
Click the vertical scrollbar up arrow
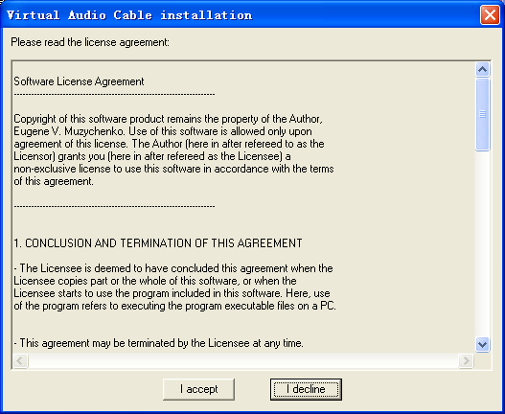point(482,69)
